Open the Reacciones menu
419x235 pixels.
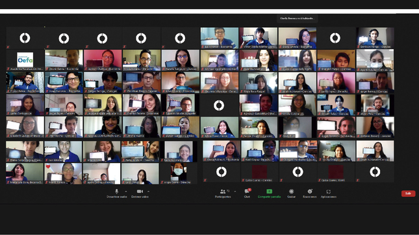(310, 192)
